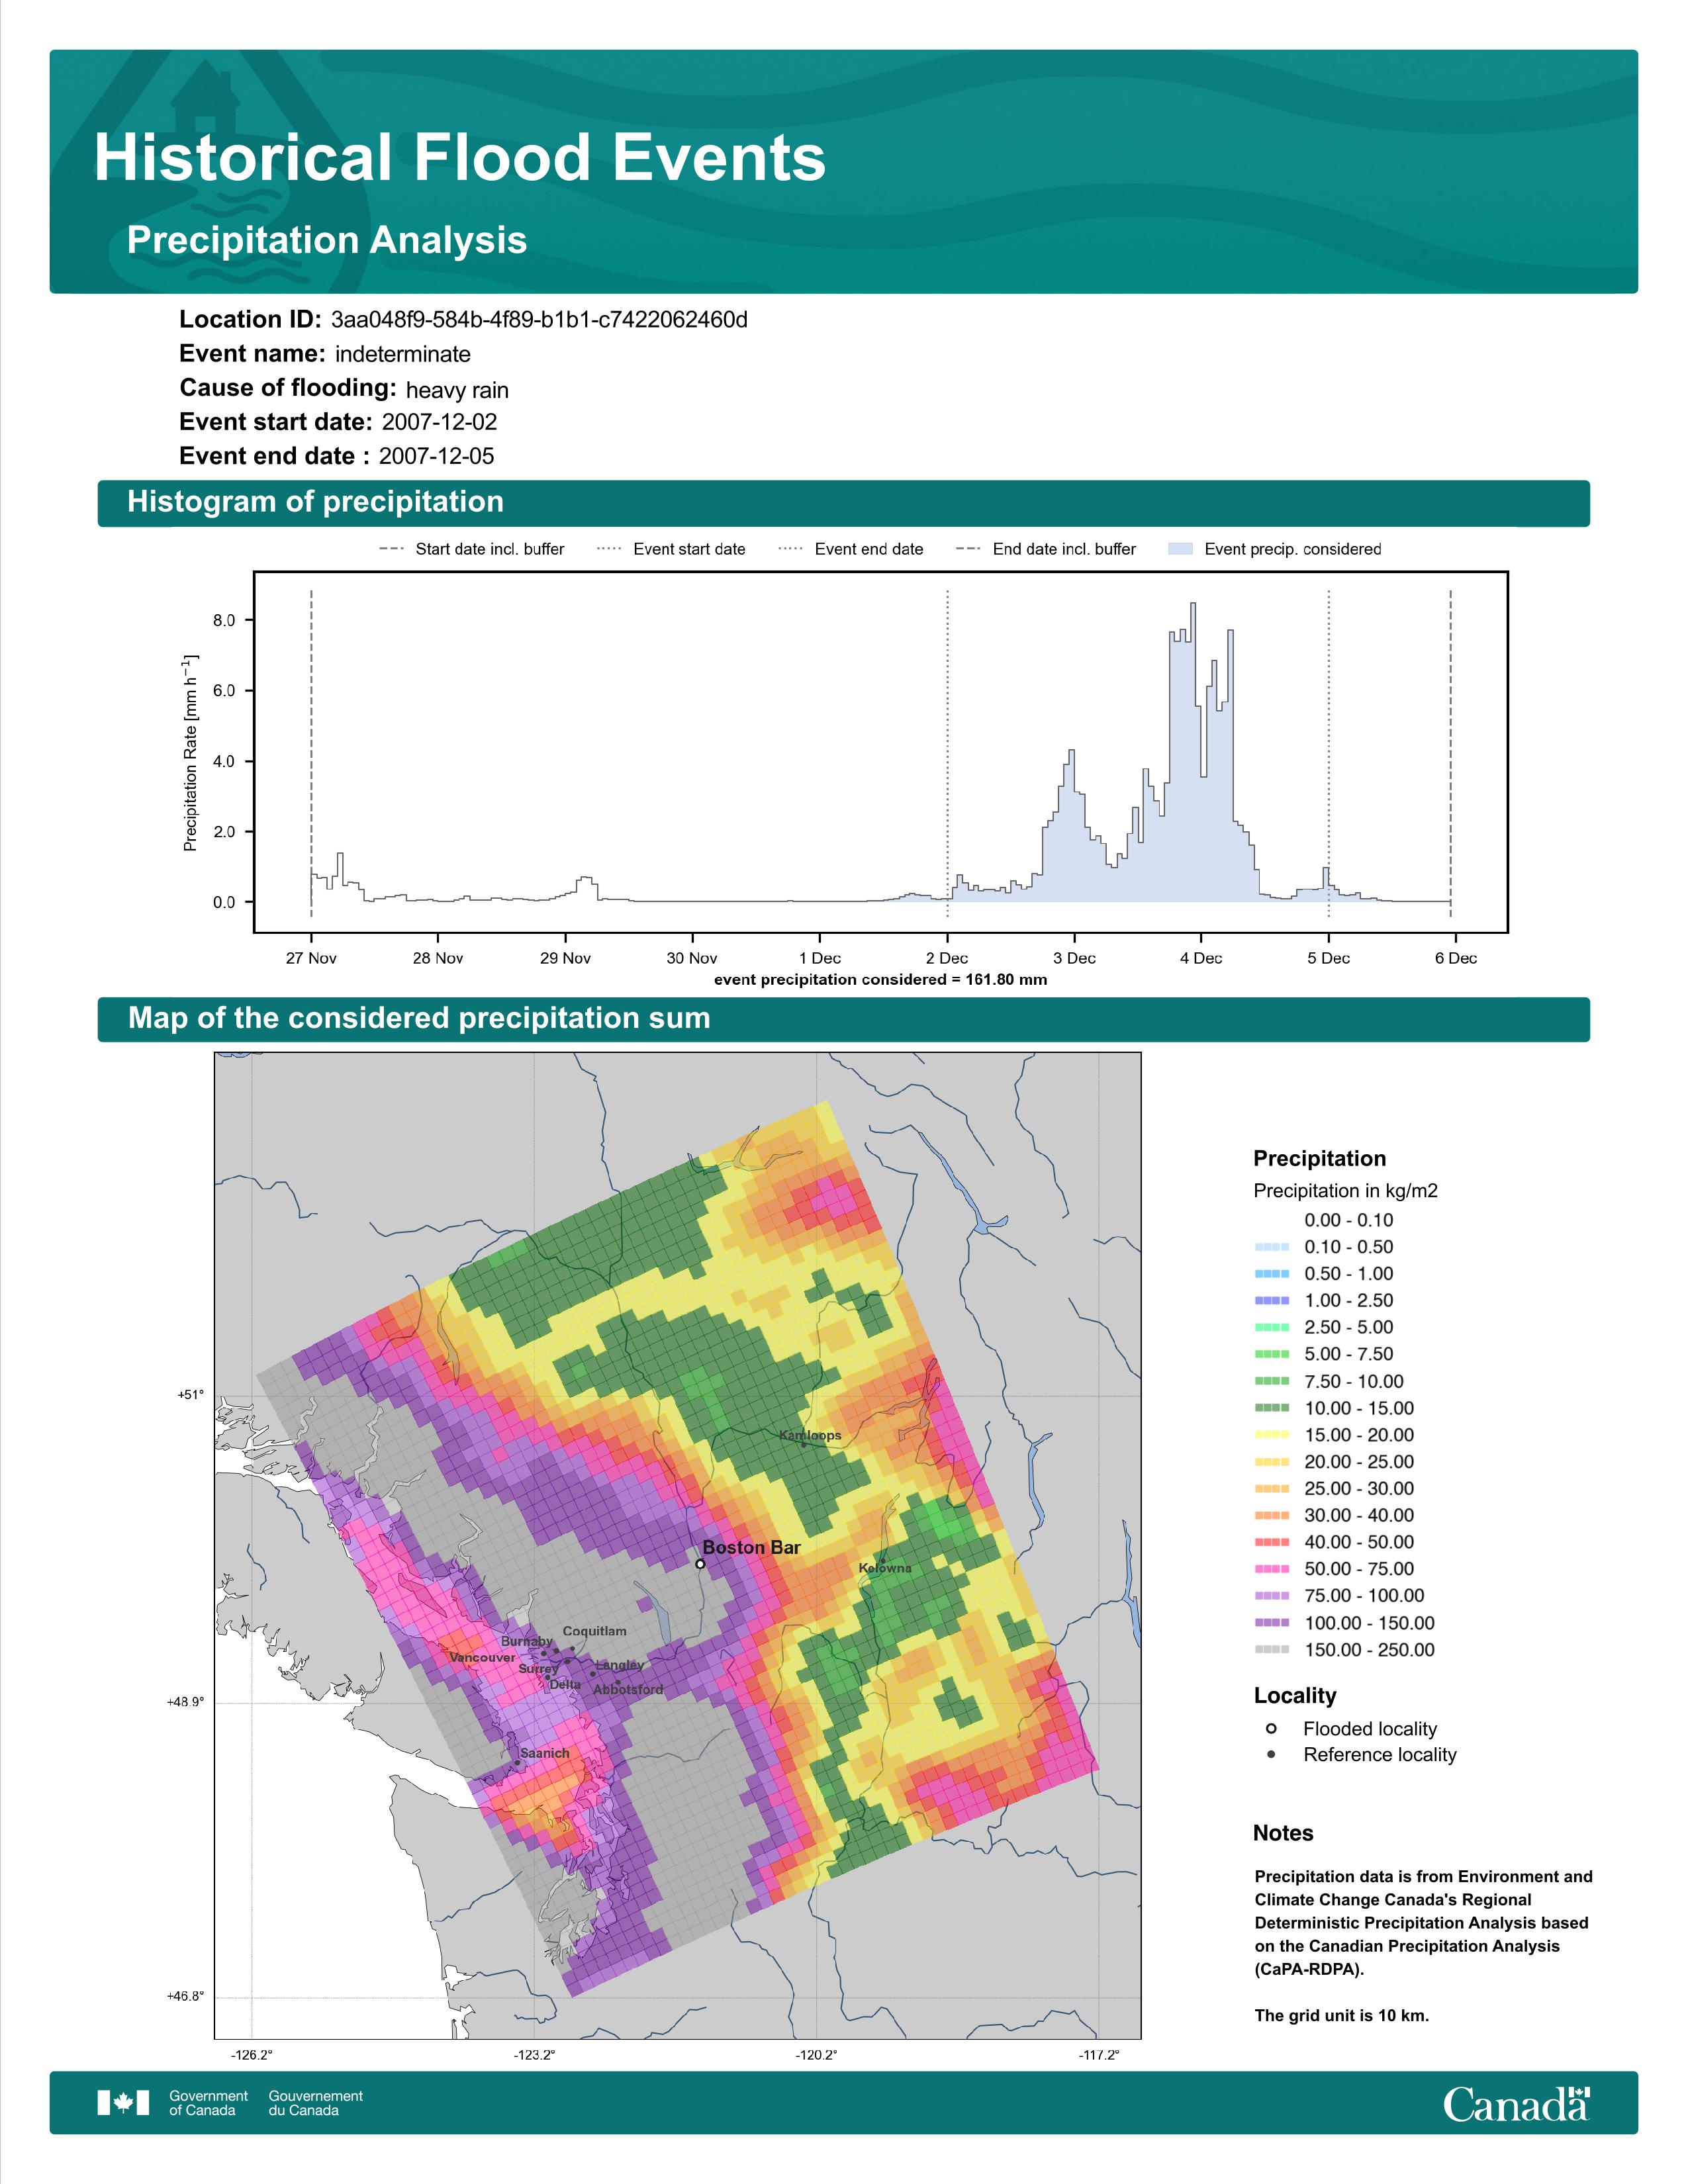
Task: Click the 25.00 - 30.00 legend color swatch
Action: [1272, 1489]
